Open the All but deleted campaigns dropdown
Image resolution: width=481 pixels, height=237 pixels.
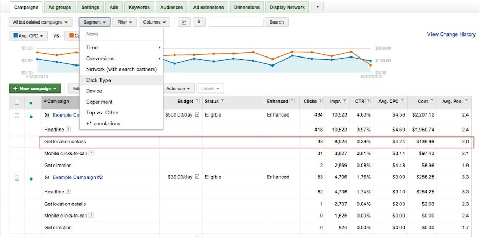(41, 22)
